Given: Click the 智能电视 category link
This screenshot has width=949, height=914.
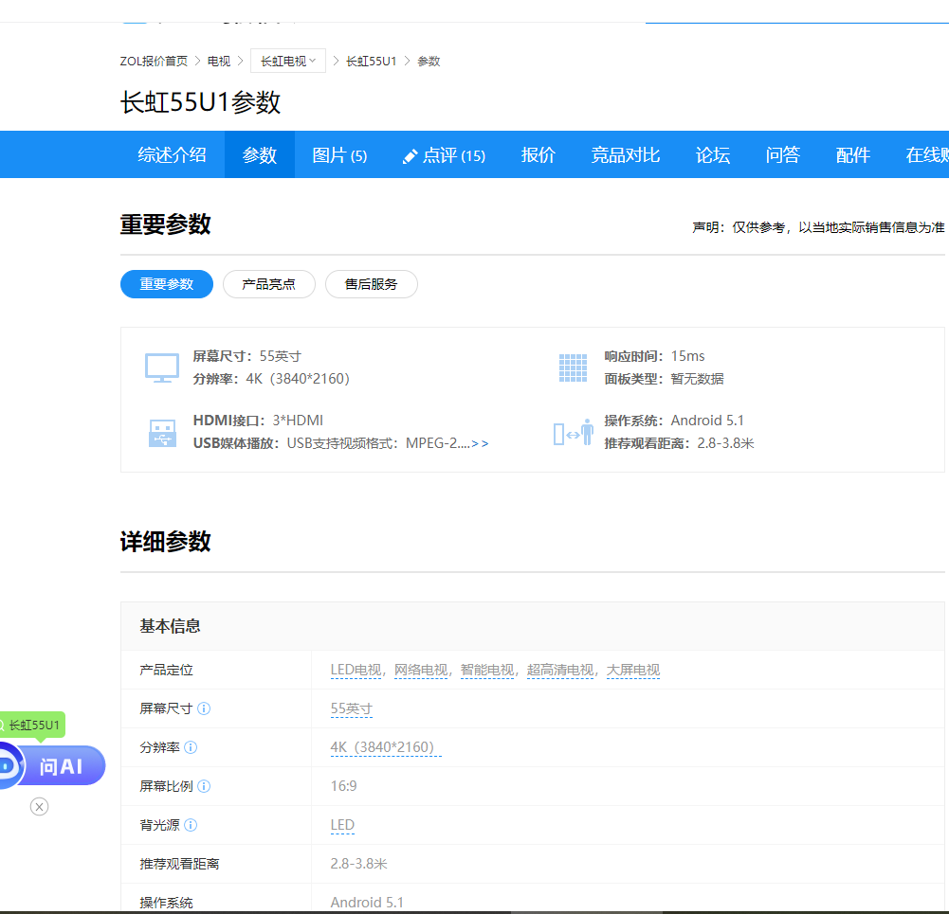Looking at the screenshot, I should (x=486, y=670).
